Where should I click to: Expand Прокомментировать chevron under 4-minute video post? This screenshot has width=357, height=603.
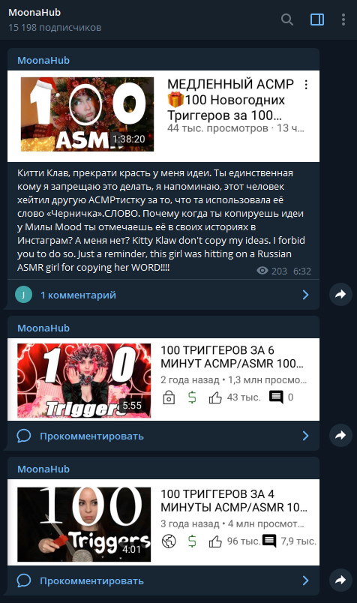pos(305,580)
